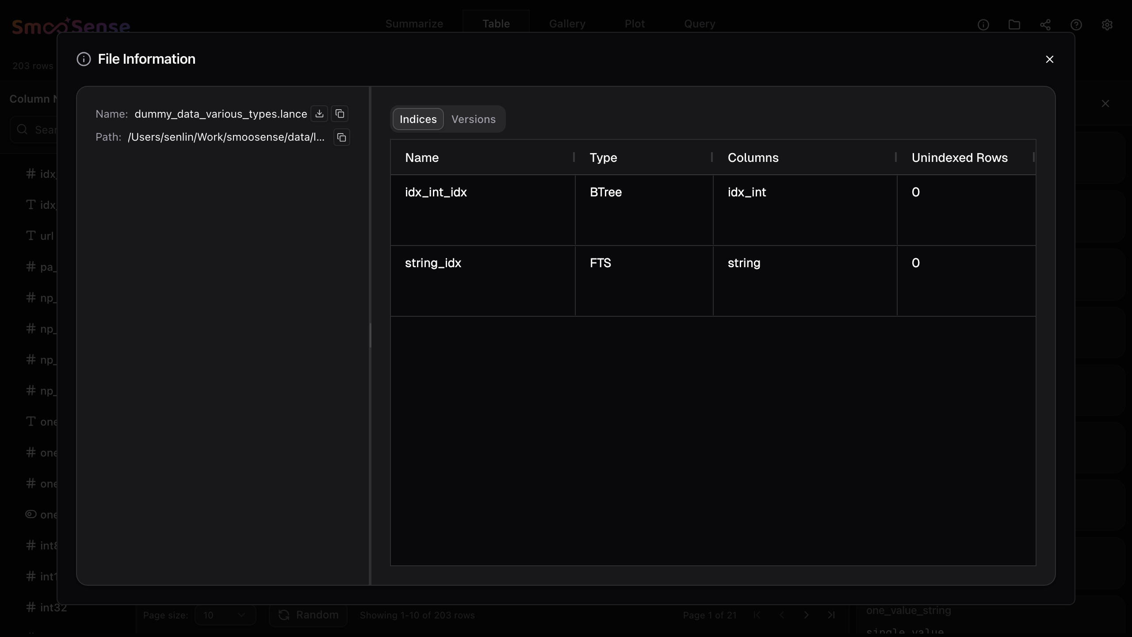Copy the file name to clipboard
1132x637 pixels.
340,114
